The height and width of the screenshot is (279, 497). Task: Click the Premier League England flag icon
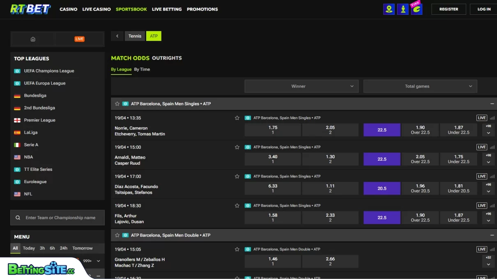17,120
